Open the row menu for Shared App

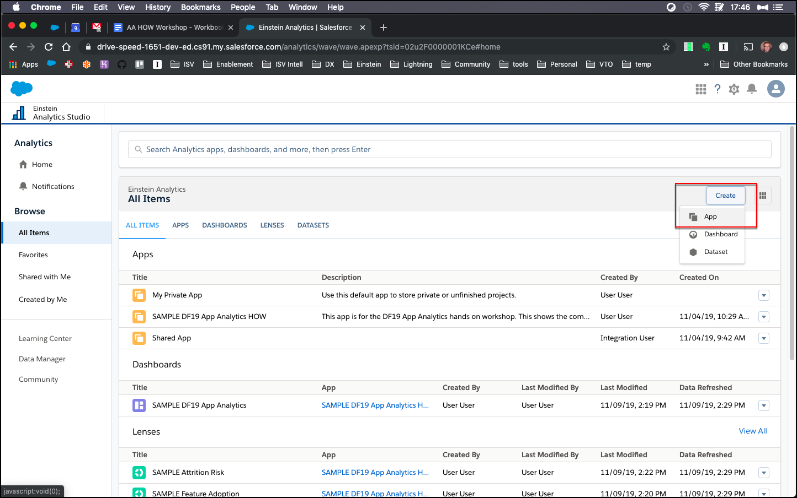(x=764, y=338)
